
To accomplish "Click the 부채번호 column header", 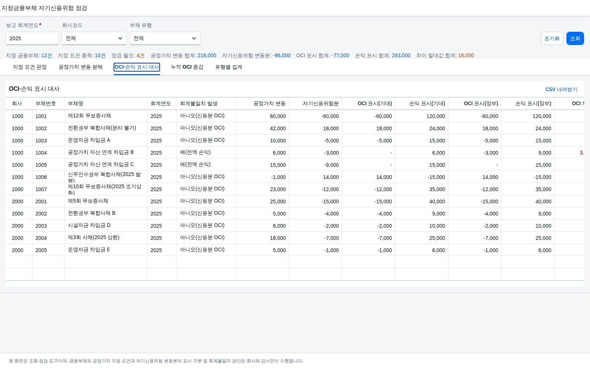I will point(49,104).
